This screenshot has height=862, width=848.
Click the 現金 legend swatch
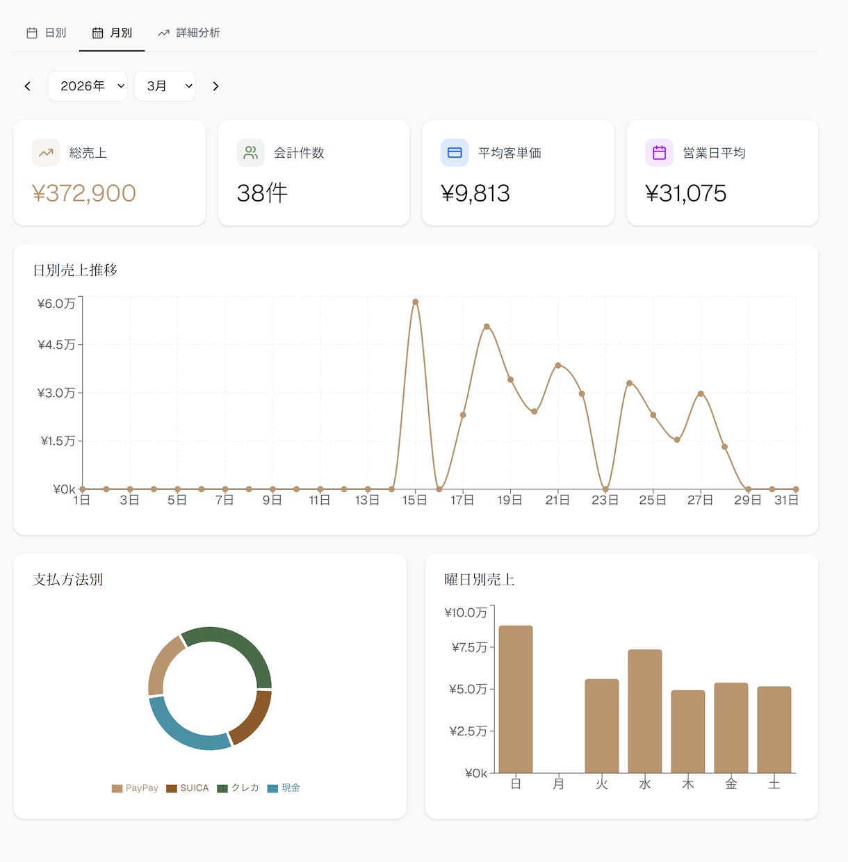click(x=272, y=788)
